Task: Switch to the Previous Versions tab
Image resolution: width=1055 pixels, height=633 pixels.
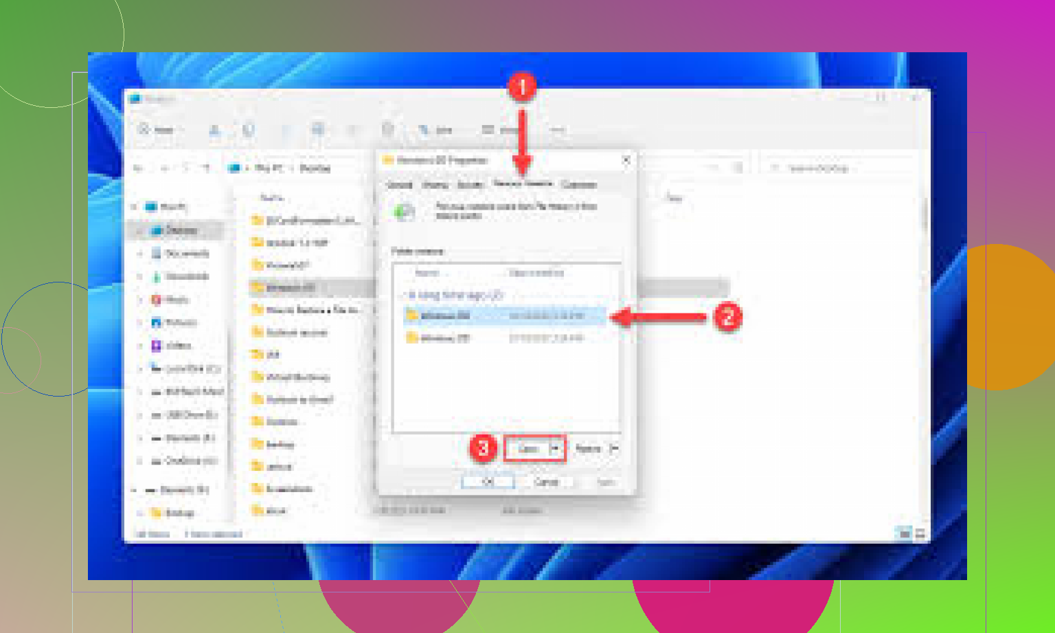Action: [x=523, y=184]
